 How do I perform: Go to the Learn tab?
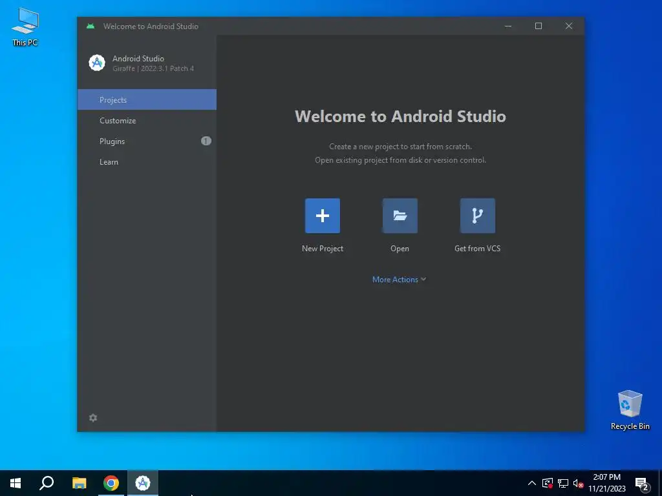pos(147,161)
